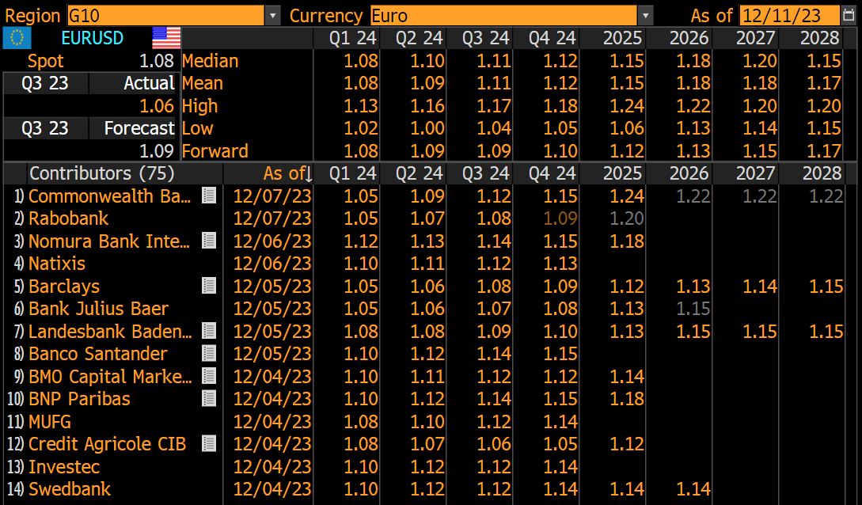Open Credit Agricole CIB document icon
Screen dimensions: 862x505
coord(209,443)
